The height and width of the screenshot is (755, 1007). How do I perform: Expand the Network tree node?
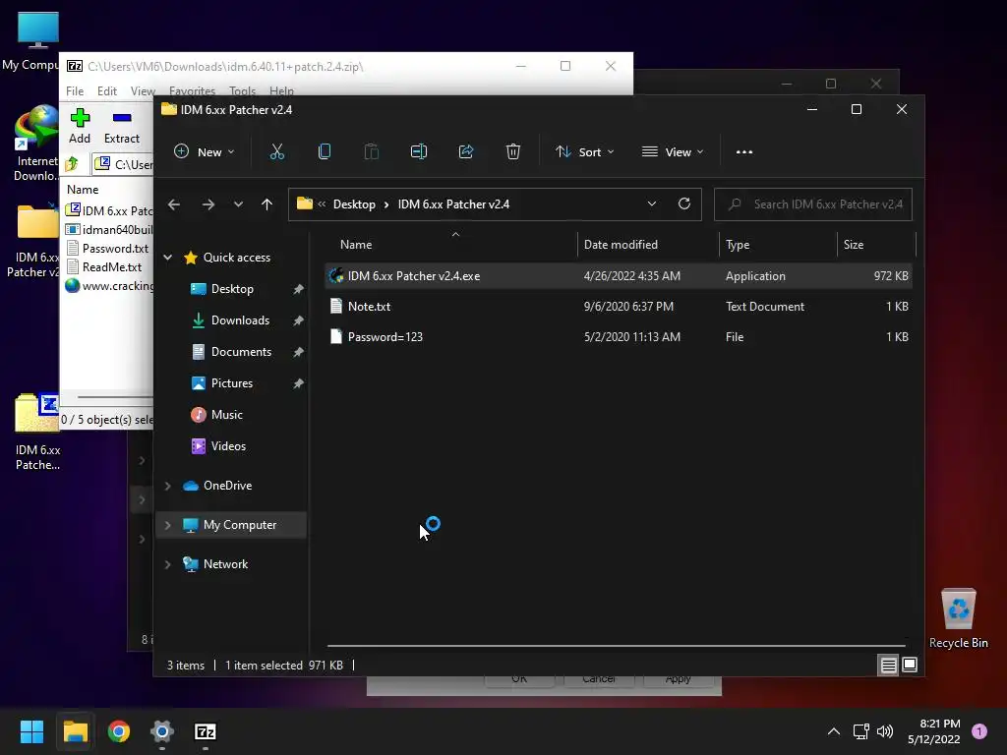click(x=167, y=564)
